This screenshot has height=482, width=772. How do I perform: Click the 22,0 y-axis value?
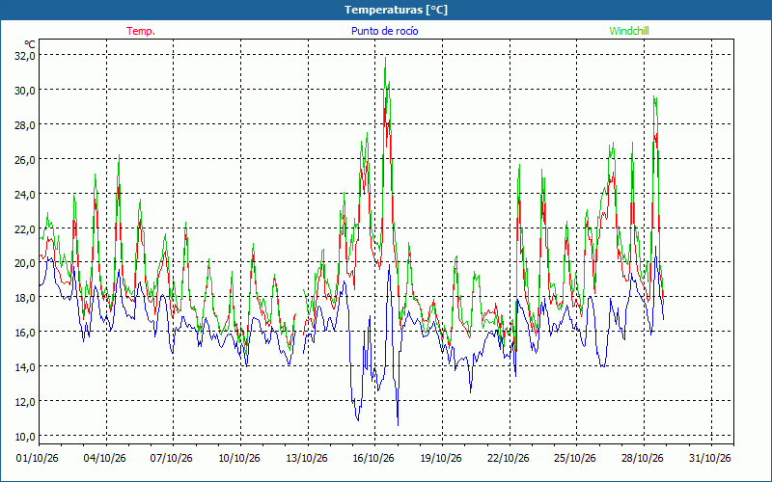25,228
